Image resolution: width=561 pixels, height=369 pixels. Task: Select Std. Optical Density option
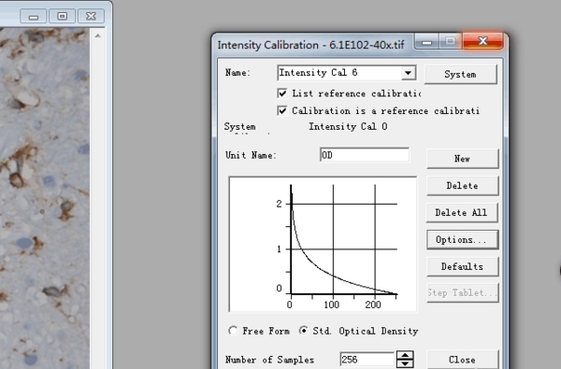(303, 331)
